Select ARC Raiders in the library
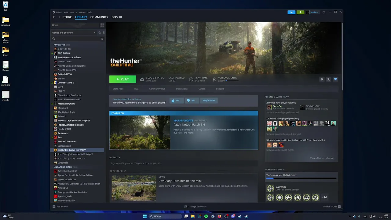Viewport: 391px width, 220px height. (64, 53)
